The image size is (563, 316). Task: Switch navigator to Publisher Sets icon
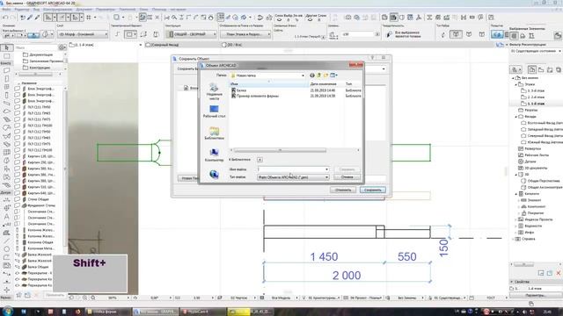pos(559,69)
